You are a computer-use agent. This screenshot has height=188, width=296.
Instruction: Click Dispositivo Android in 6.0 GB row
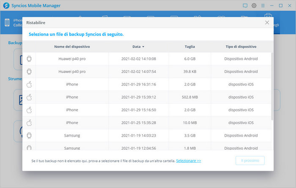[241, 59]
